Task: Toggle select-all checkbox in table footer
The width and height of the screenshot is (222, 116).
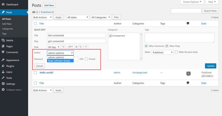Action: pos(36,83)
